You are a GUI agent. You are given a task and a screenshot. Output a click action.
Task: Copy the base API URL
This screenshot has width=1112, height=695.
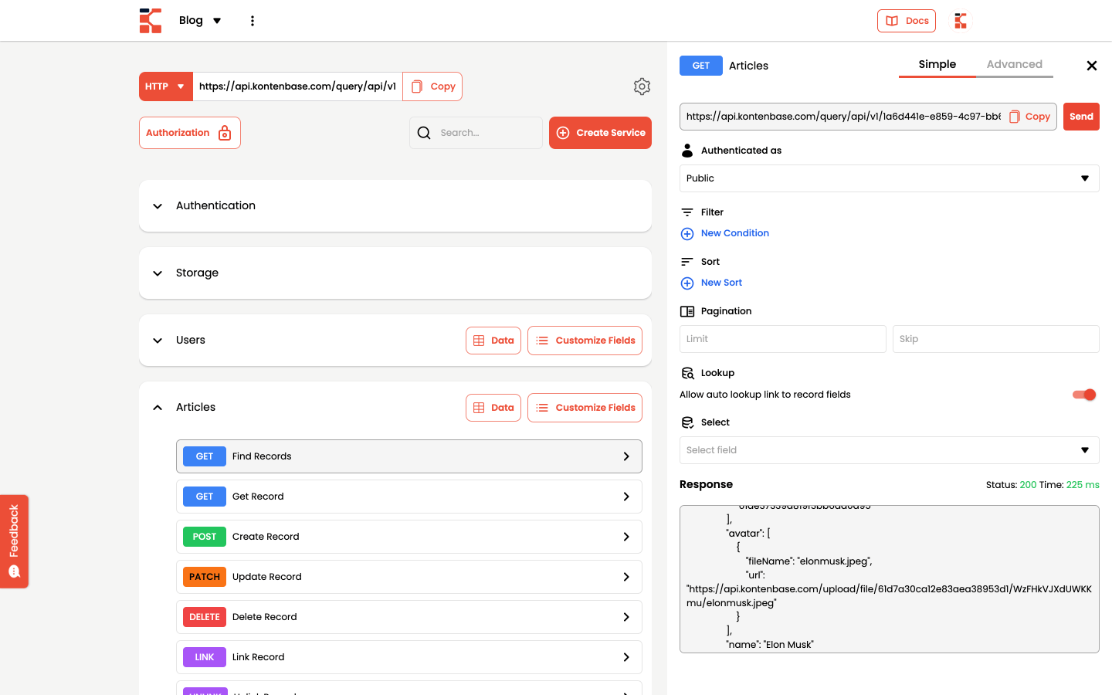(432, 86)
